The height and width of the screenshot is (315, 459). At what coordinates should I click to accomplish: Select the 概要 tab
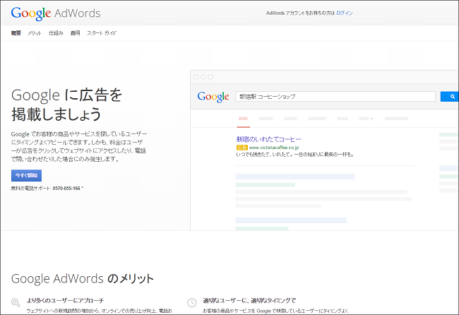pos(16,33)
